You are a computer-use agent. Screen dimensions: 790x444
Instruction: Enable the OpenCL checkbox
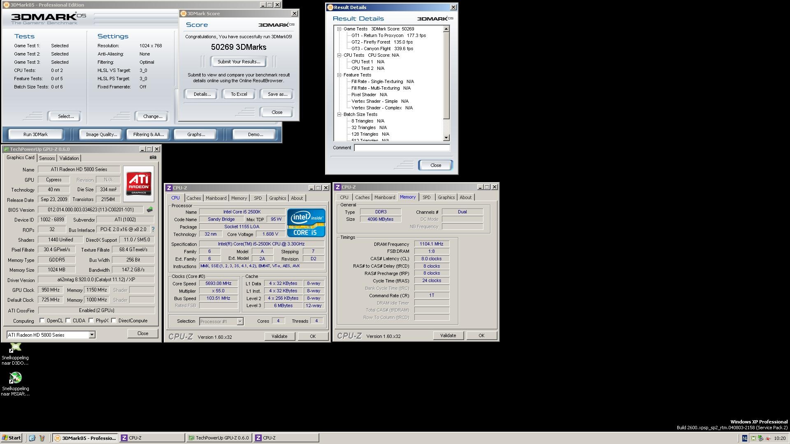(42, 321)
